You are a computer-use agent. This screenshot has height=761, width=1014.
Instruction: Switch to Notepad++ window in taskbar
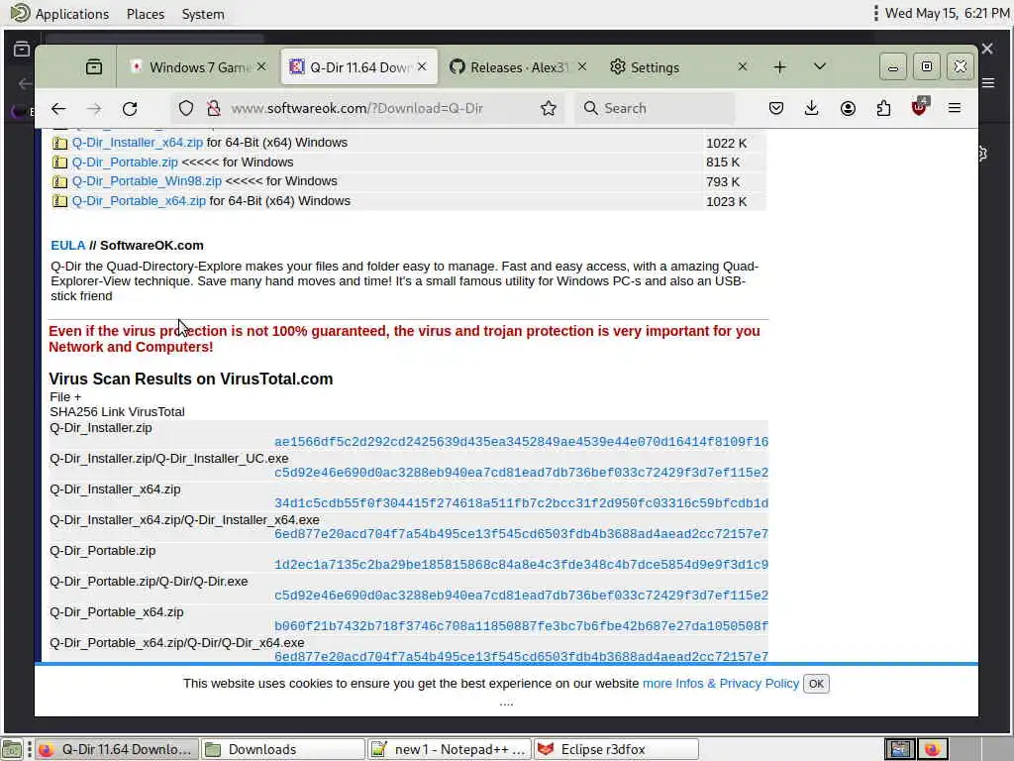[450, 749]
